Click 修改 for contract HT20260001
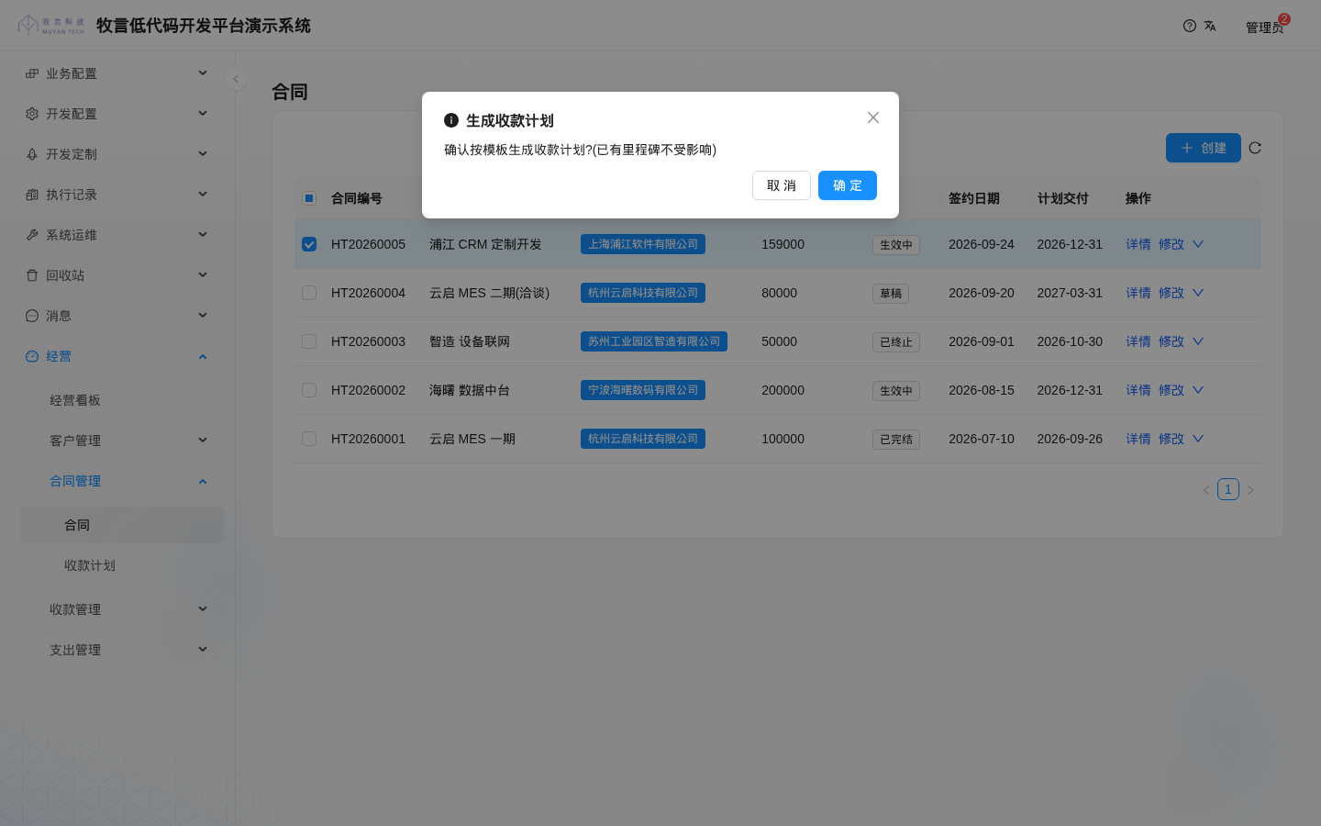 [x=1171, y=439]
